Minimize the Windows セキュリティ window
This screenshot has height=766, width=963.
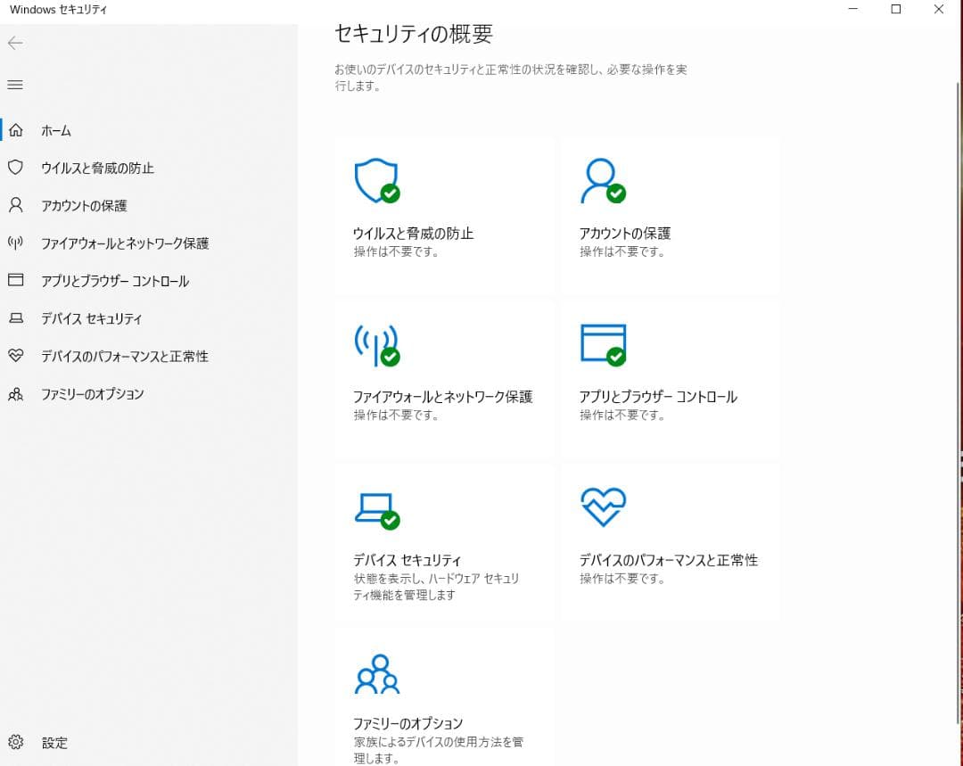point(853,9)
